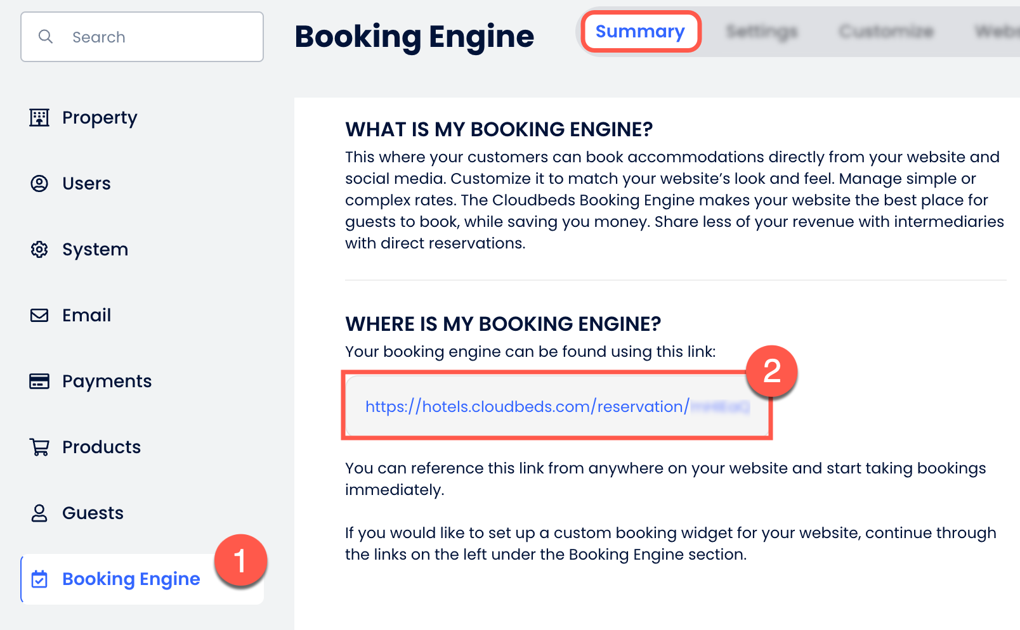Click the search magnifier icon
This screenshot has height=630, width=1020.
pos(46,37)
